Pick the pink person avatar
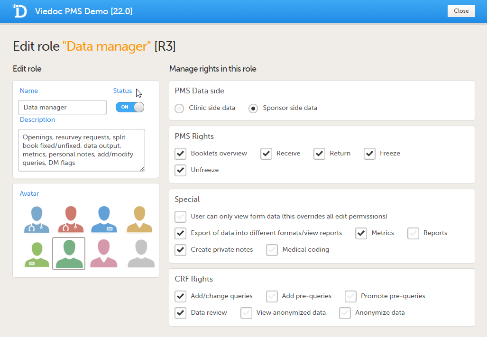The image size is (487, 337). point(104,254)
